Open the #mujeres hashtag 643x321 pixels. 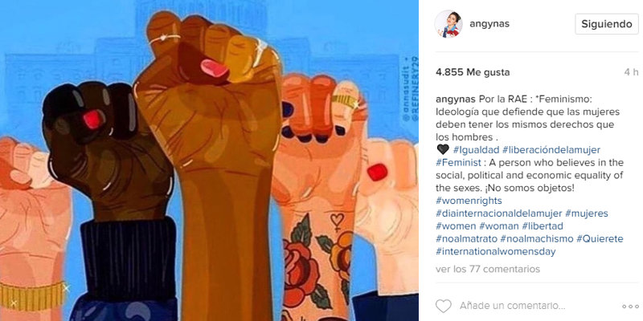coord(587,213)
